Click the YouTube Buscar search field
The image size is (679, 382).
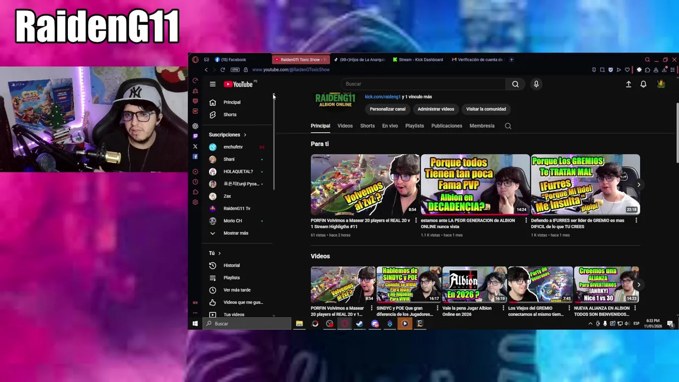(422, 84)
